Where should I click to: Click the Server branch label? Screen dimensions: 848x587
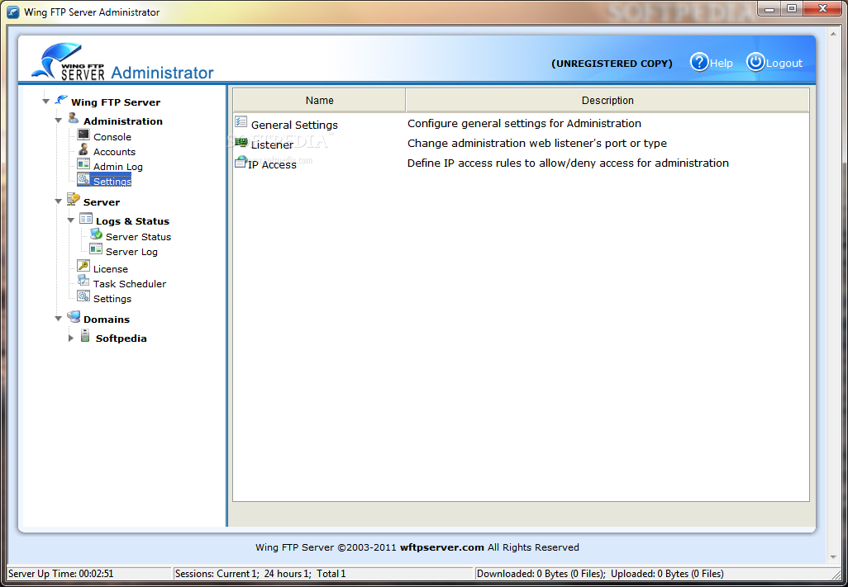102,202
